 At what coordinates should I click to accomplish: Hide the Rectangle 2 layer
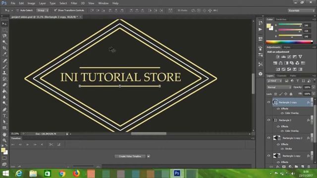point(268,120)
